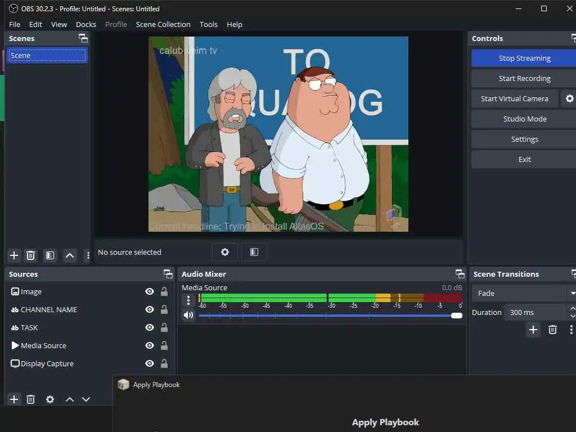Image resolution: width=576 pixels, height=432 pixels.
Task: Click Start Virtual Camera
Action: (514, 98)
